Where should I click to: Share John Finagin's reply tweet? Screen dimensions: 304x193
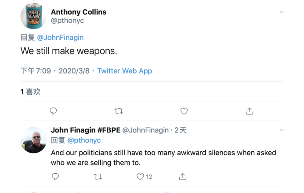click(x=183, y=176)
